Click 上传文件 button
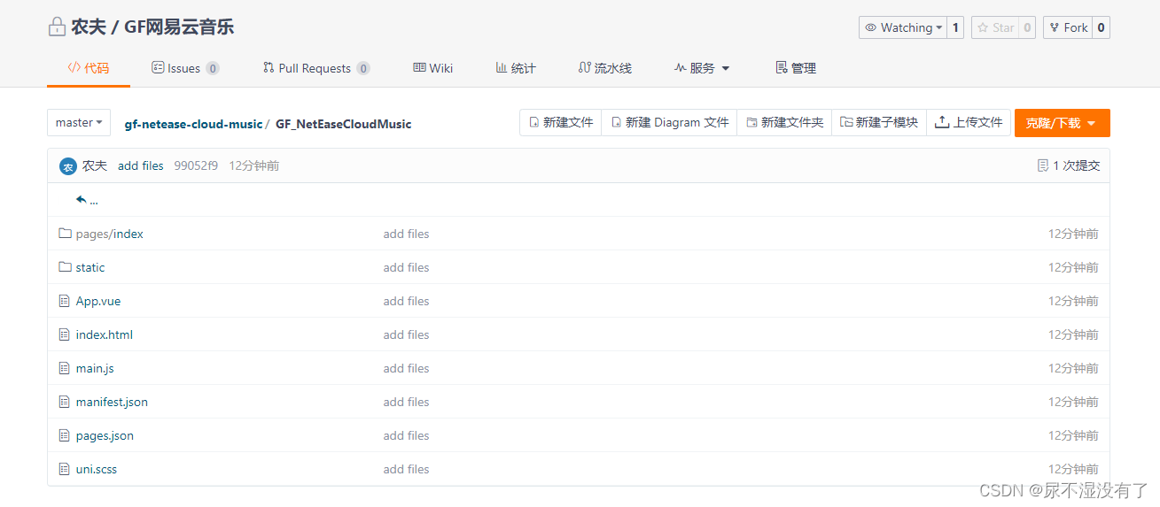Image resolution: width=1160 pixels, height=507 pixels. pos(969,122)
